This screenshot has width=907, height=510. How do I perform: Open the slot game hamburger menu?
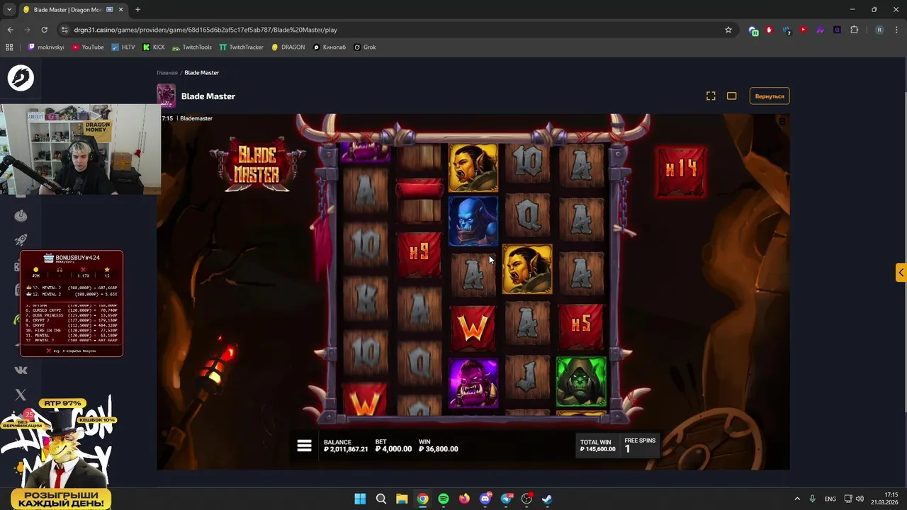point(304,446)
